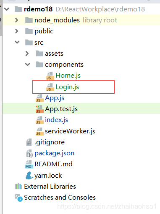Click the 'library root' label
The height and width of the screenshot is (214, 160).
[x=100, y=20]
